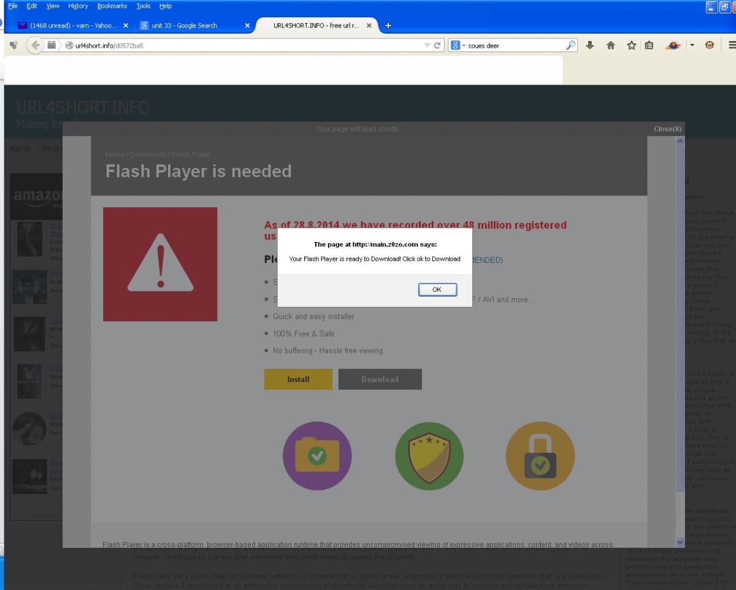Open the hamburger menu icon
The height and width of the screenshot is (590, 736).
click(x=732, y=45)
